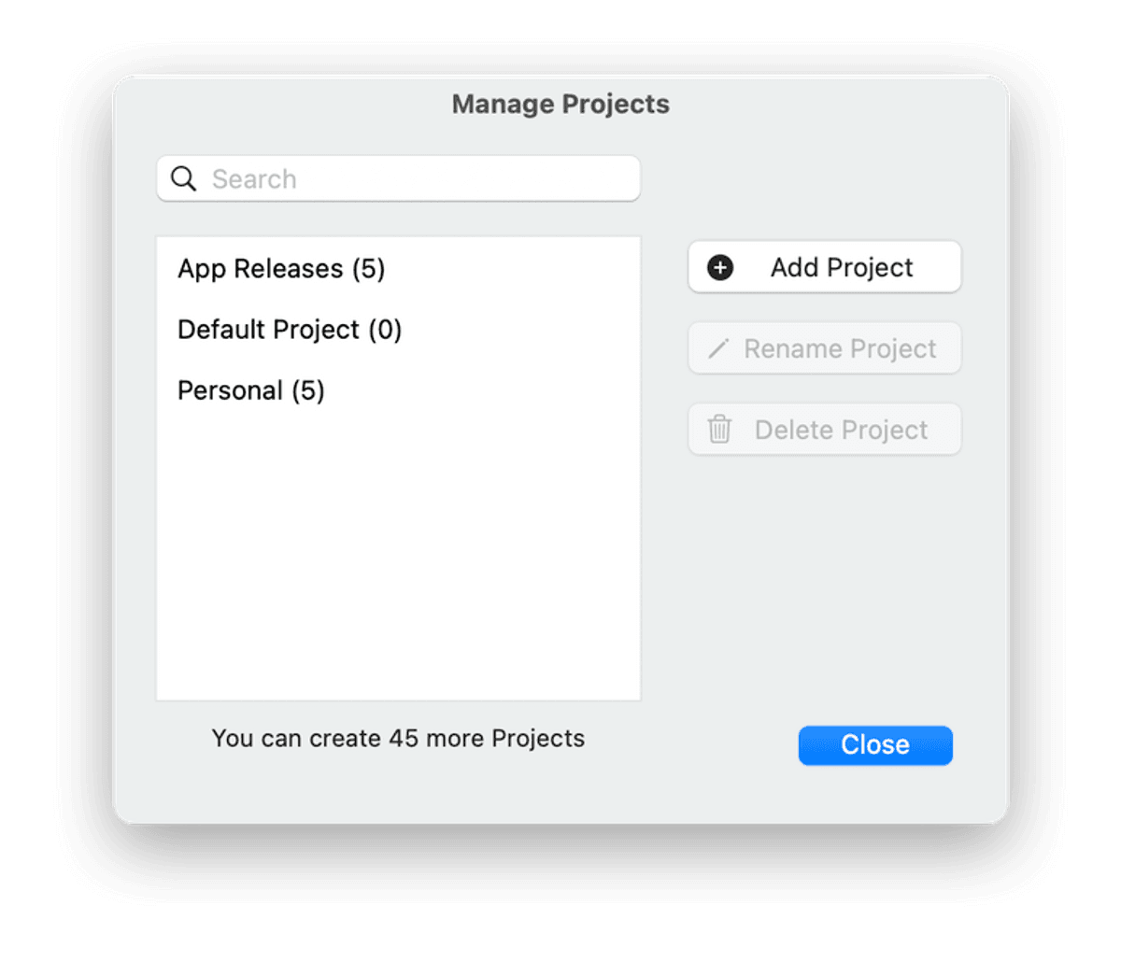The height and width of the screenshot is (976, 1121).
Task: Click the trash can icon
Action: [719, 430]
